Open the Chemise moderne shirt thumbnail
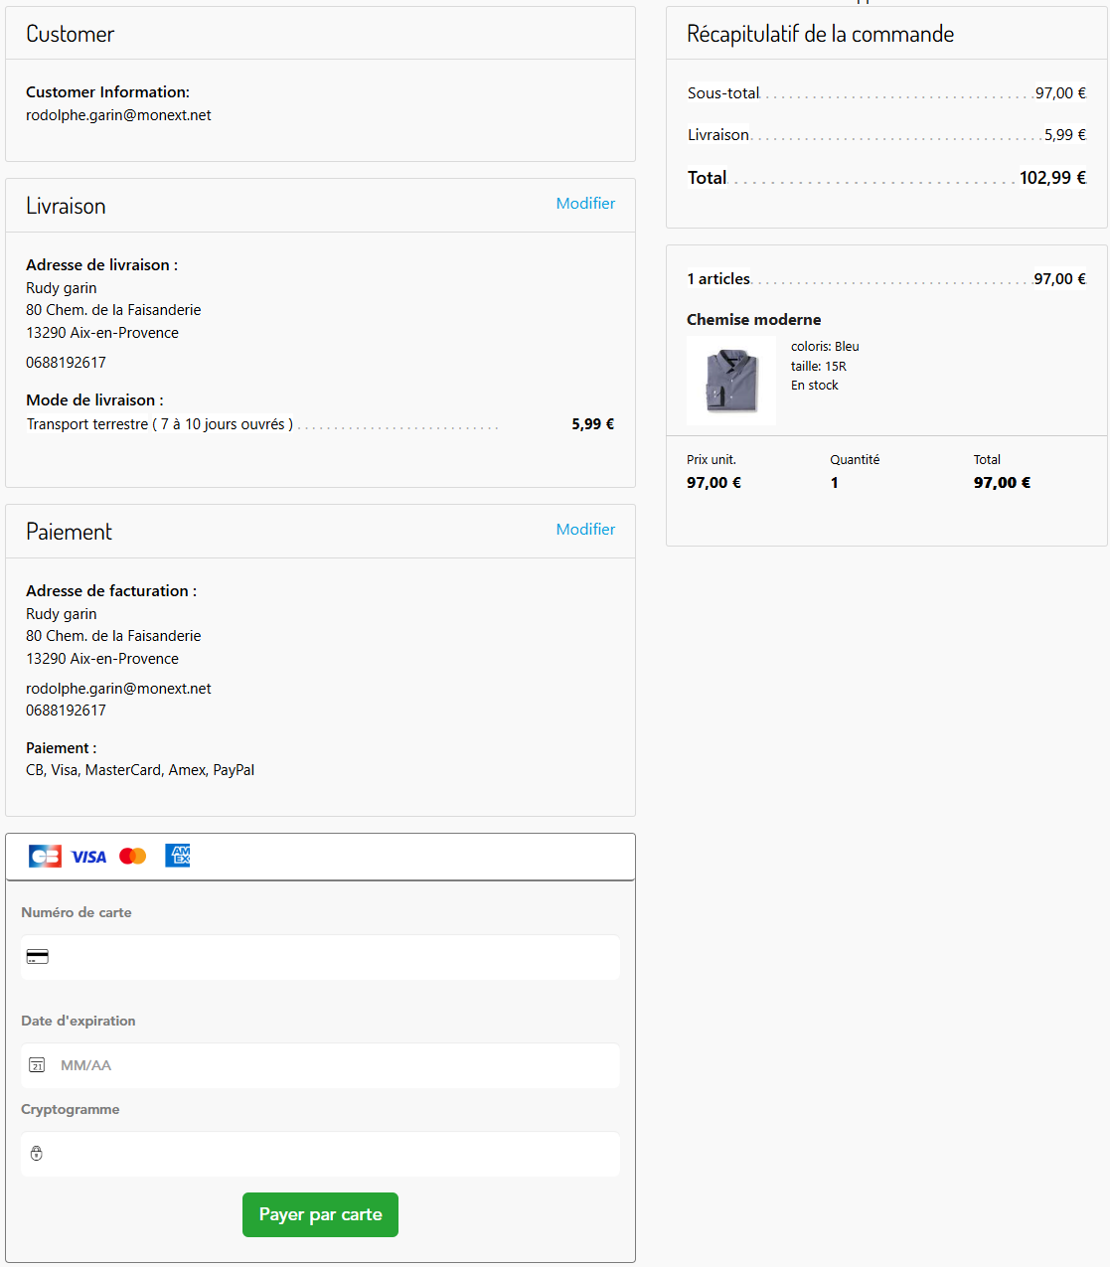 (731, 381)
